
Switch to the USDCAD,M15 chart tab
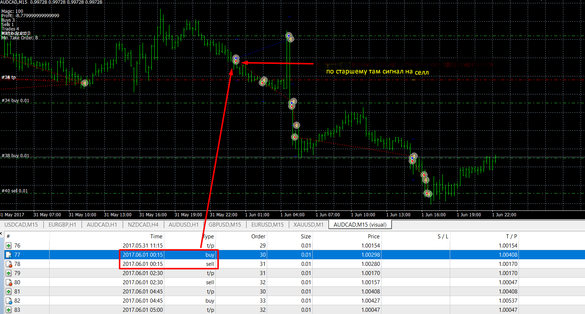point(21,225)
